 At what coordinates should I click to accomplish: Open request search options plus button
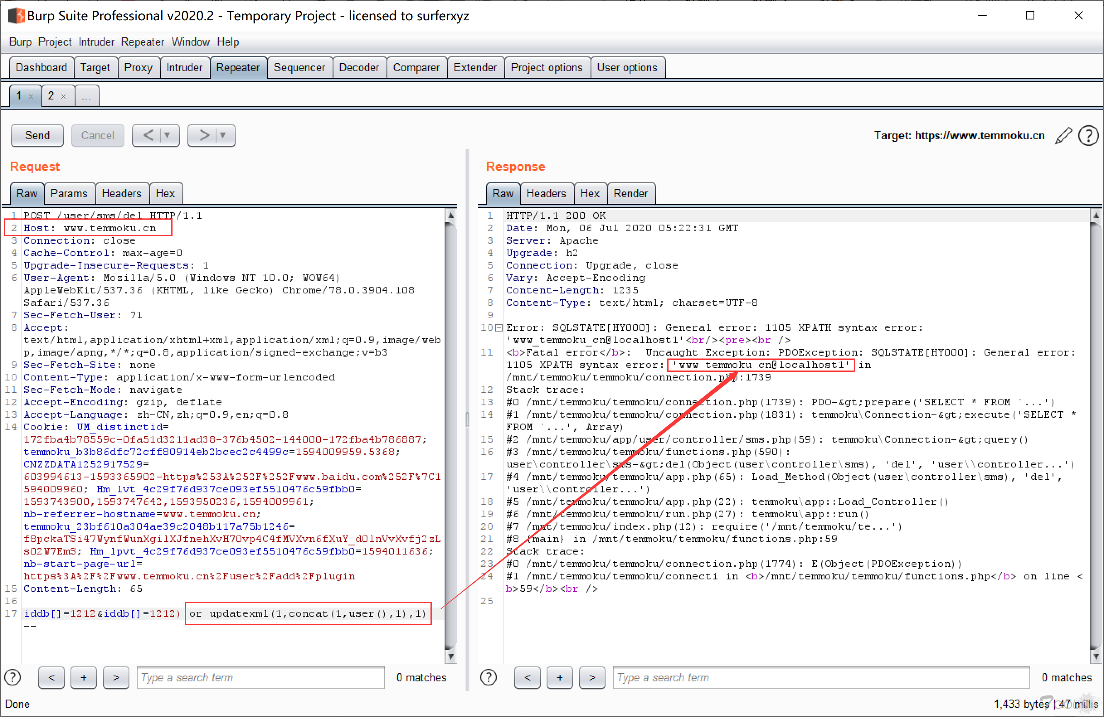(x=84, y=677)
